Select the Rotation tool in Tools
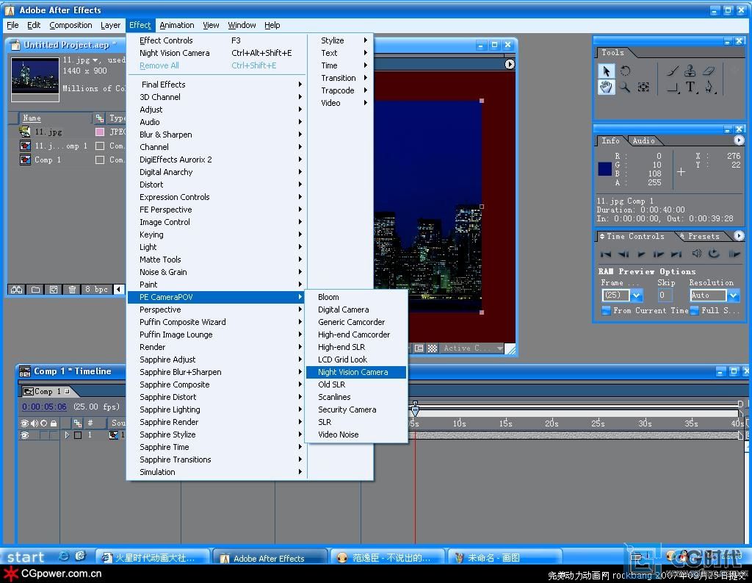Screen dimensions: 752x583 click(625, 71)
